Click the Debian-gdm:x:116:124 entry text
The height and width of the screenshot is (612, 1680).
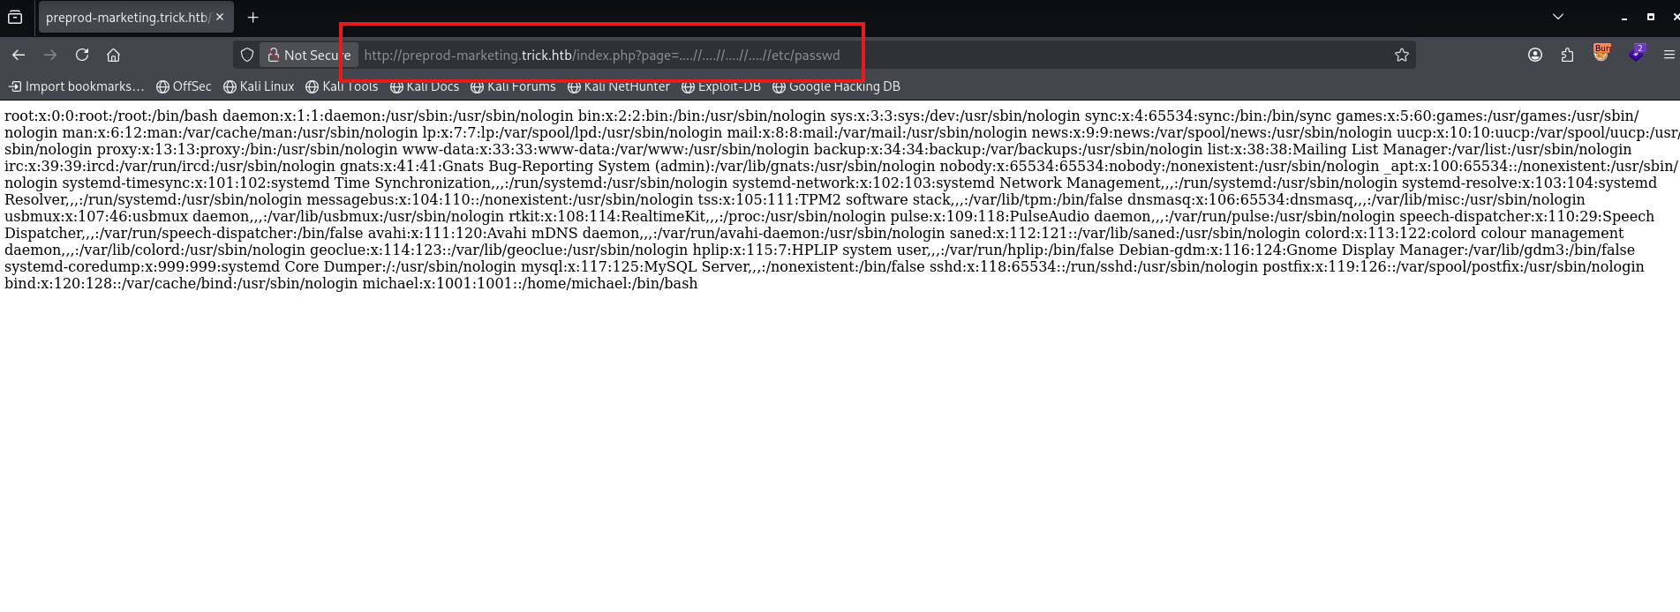[x=1377, y=250]
